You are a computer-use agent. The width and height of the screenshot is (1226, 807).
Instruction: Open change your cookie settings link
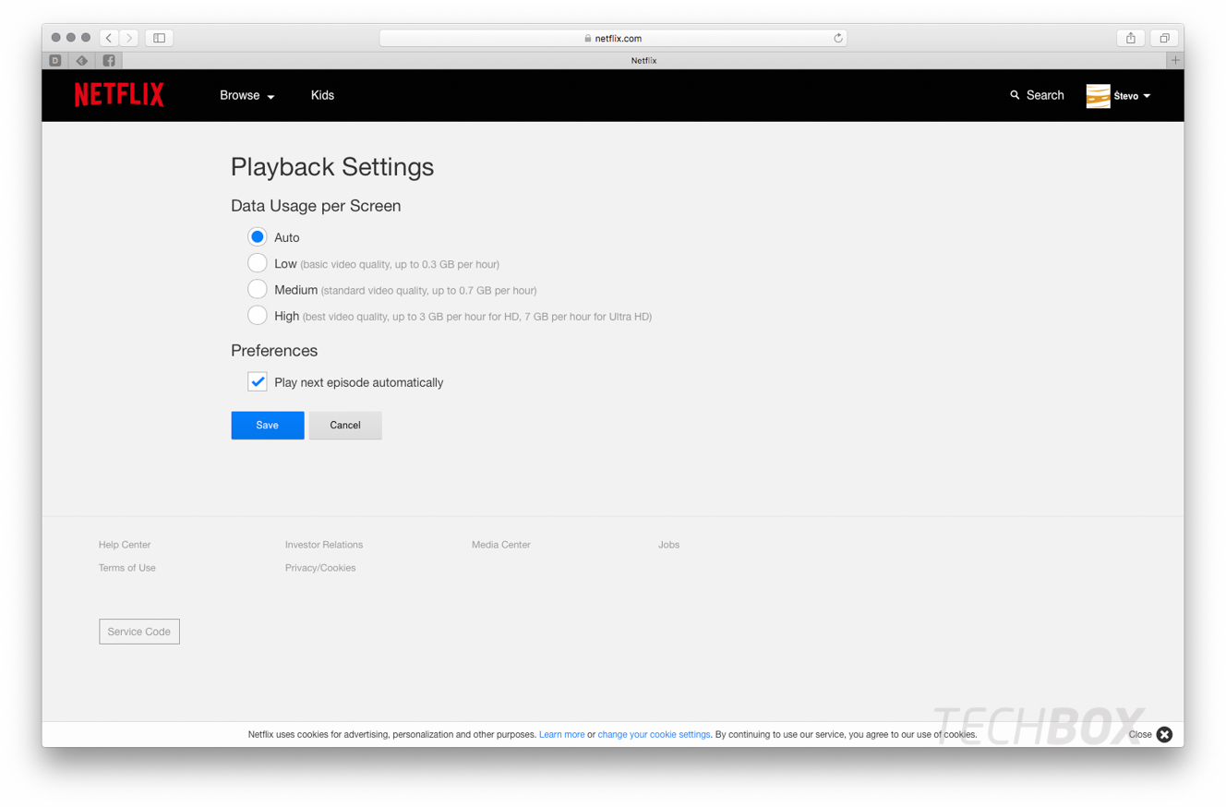655,735
